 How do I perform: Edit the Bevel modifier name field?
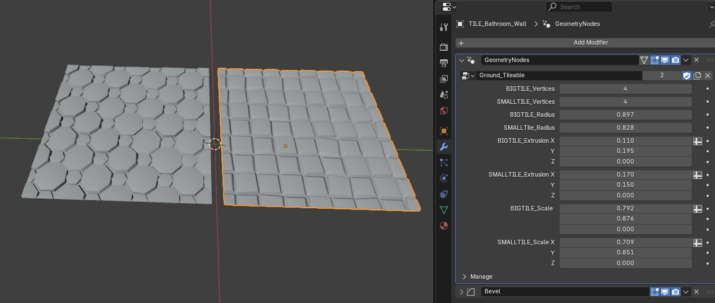coord(565,292)
